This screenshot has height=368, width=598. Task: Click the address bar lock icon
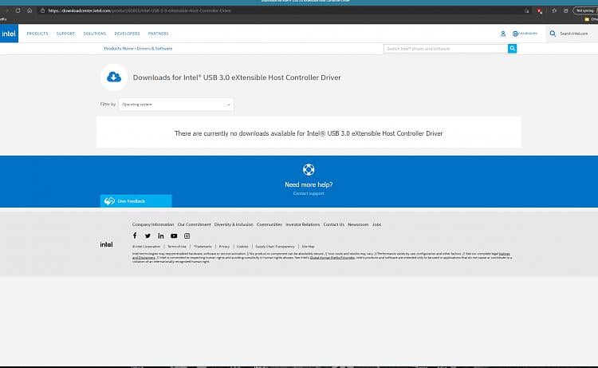pyautogui.click(x=43, y=10)
